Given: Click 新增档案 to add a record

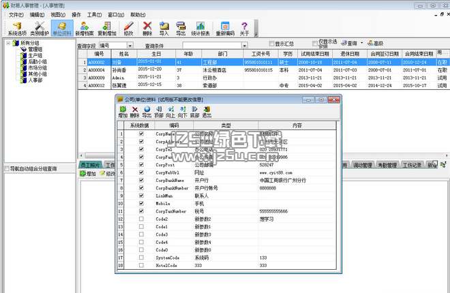Looking at the screenshot, I should pyautogui.click(x=85, y=29).
